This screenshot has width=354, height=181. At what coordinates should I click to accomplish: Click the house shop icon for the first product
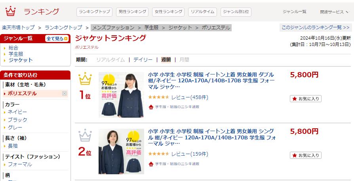151,107
